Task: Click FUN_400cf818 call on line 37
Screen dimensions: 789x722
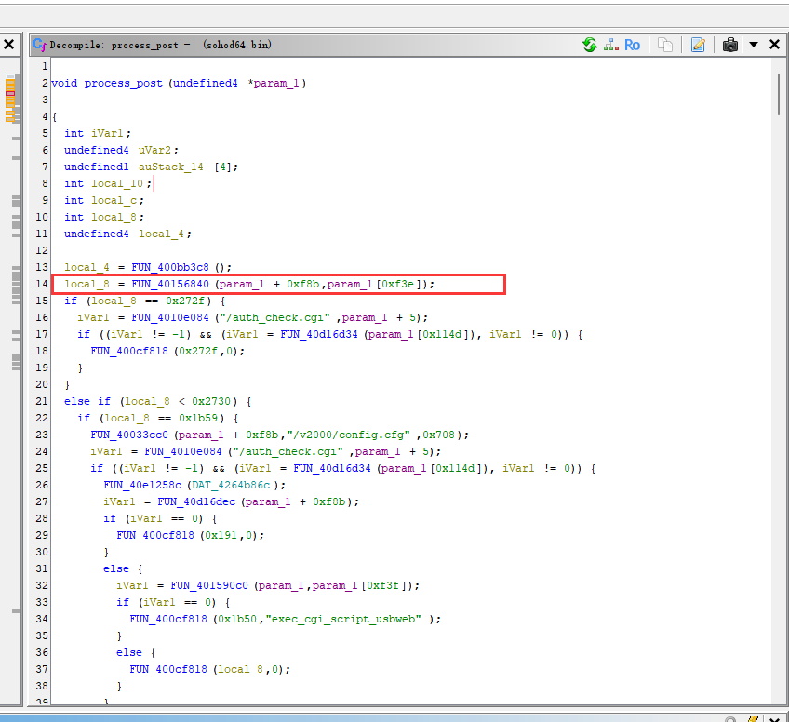Action: (x=168, y=669)
